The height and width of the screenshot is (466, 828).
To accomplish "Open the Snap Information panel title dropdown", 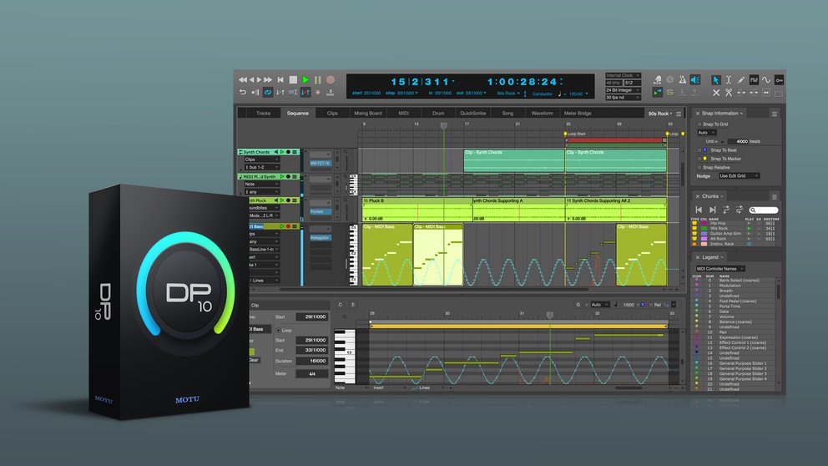I will coord(722,113).
